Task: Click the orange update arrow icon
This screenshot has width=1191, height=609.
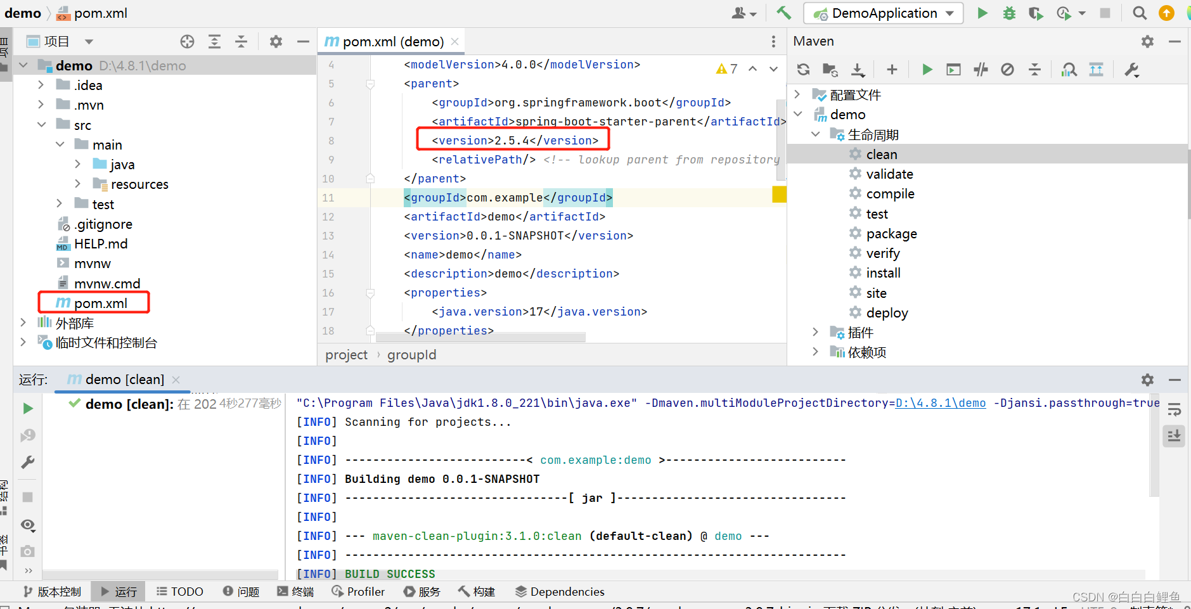Action: (1166, 13)
